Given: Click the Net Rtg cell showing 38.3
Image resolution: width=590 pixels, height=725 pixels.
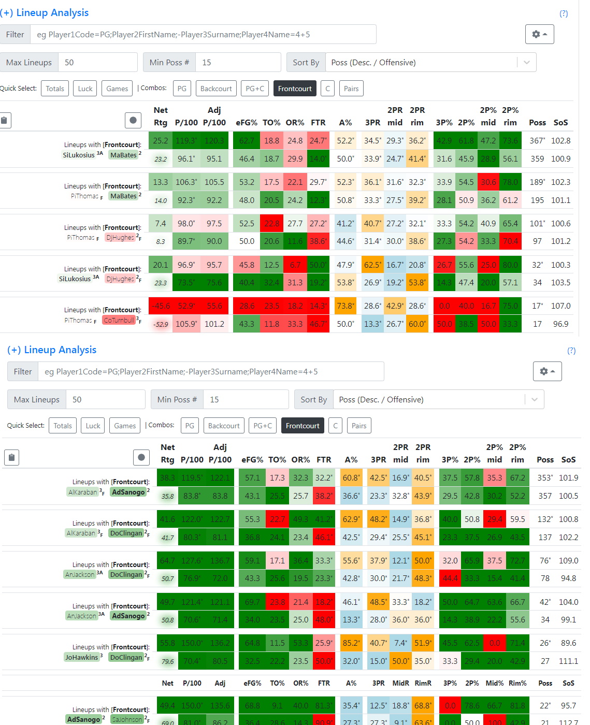Looking at the screenshot, I should [x=167, y=478].
